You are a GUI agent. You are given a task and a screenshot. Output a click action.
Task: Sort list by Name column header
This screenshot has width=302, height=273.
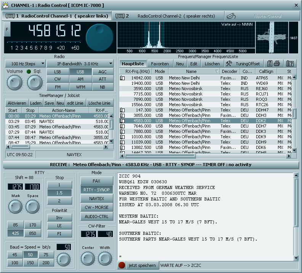pyautogui.click(x=191, y=71)
